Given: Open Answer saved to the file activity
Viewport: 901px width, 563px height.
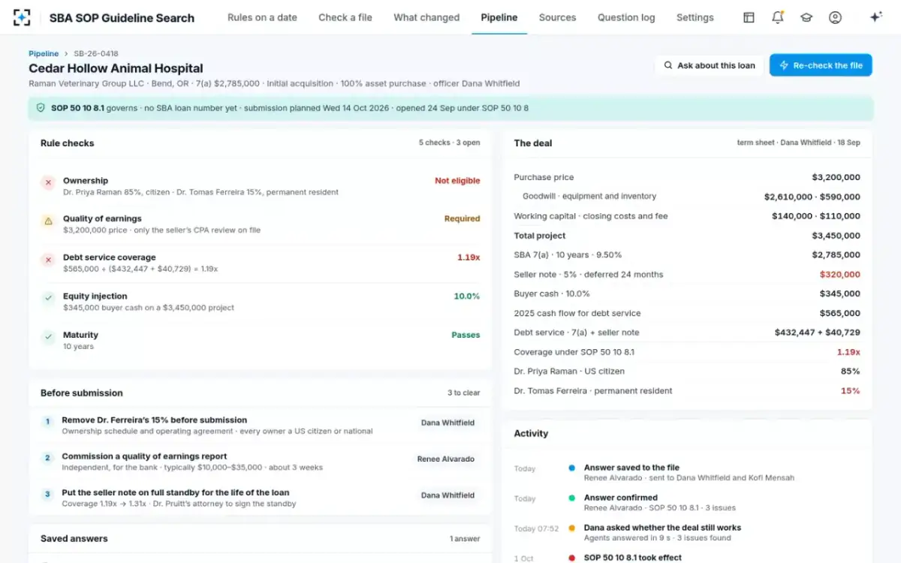Looking at the screenshot, I should (x=687, y=472).
